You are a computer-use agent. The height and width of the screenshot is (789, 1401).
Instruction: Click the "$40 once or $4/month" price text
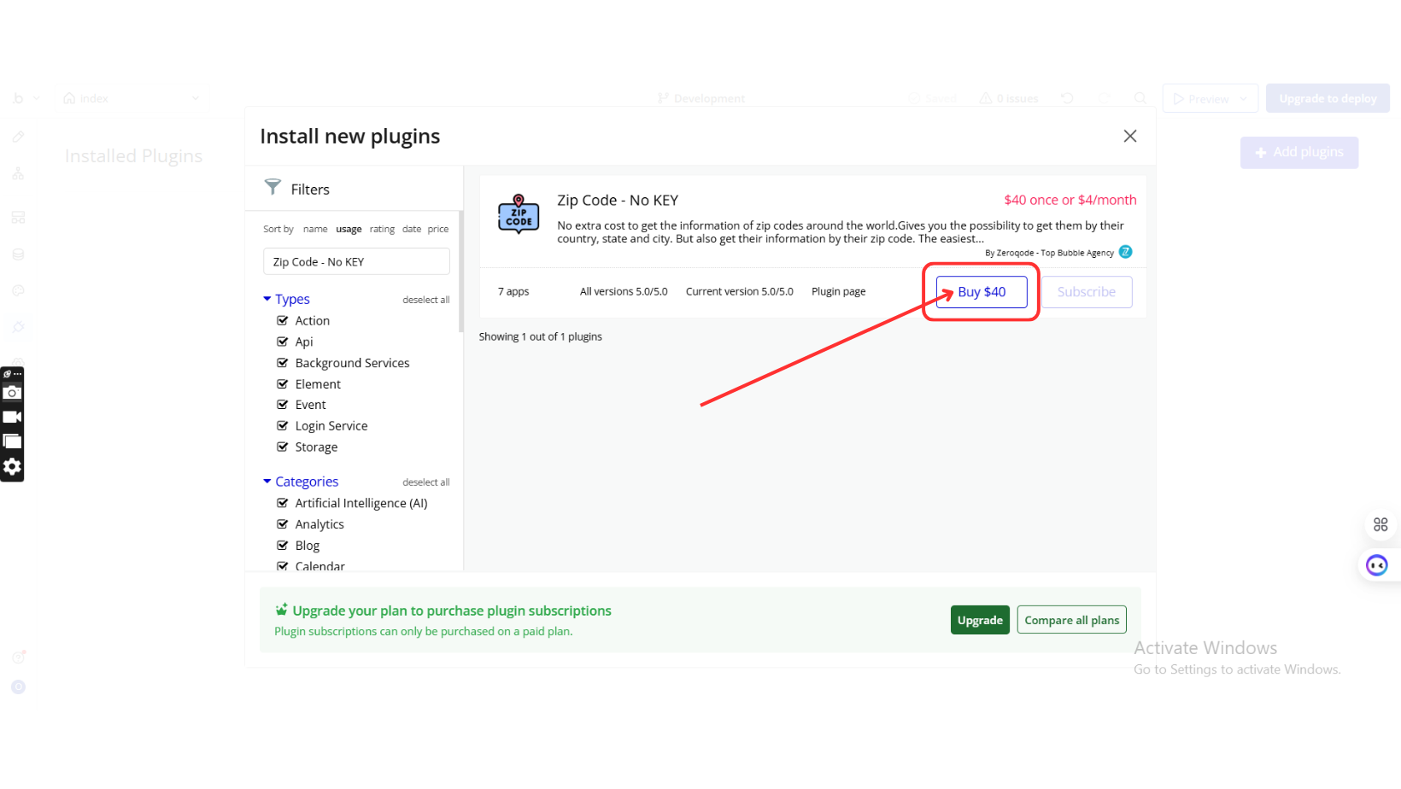[1070, 200]
